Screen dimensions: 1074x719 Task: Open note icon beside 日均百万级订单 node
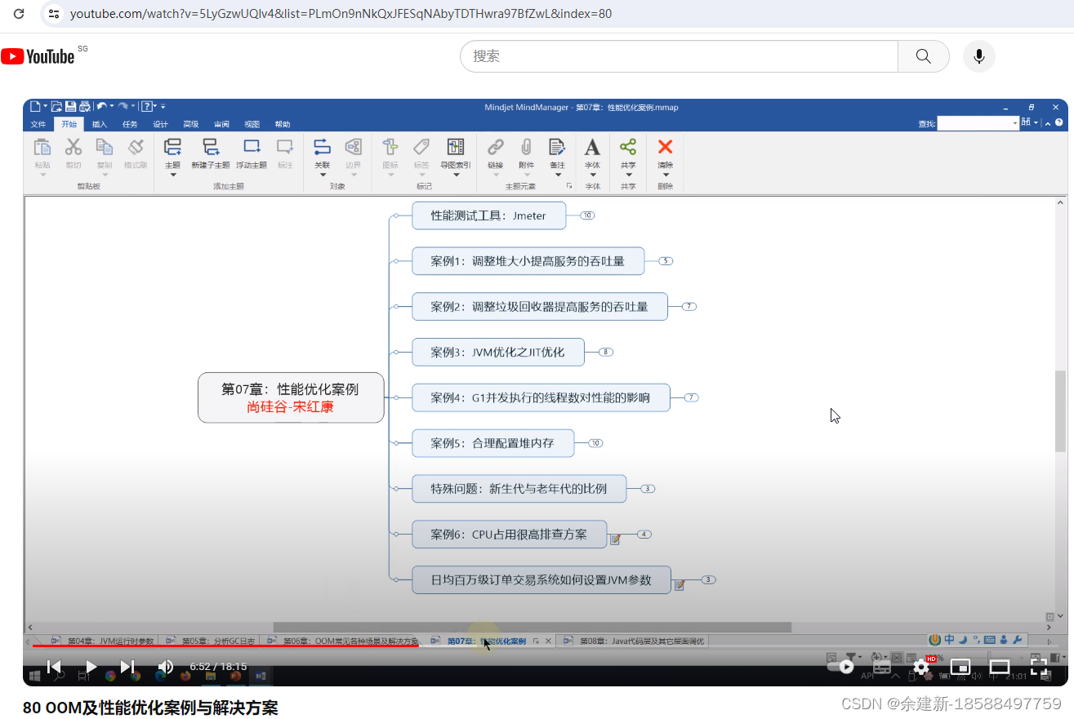point(680,585)
